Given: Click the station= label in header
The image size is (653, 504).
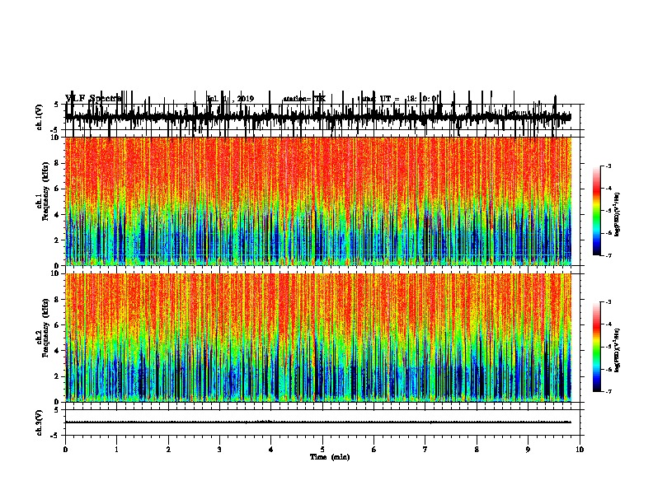Looking at the screenshot, I should 304,99.
